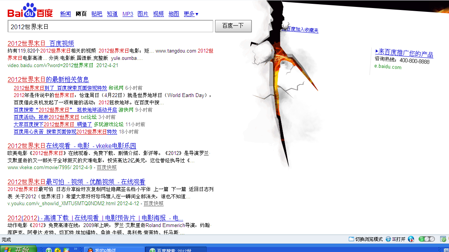The height and width of the screenshot is (252, 449).
Task: Open 百度快照 for the youku result
Action: [153, 203]
